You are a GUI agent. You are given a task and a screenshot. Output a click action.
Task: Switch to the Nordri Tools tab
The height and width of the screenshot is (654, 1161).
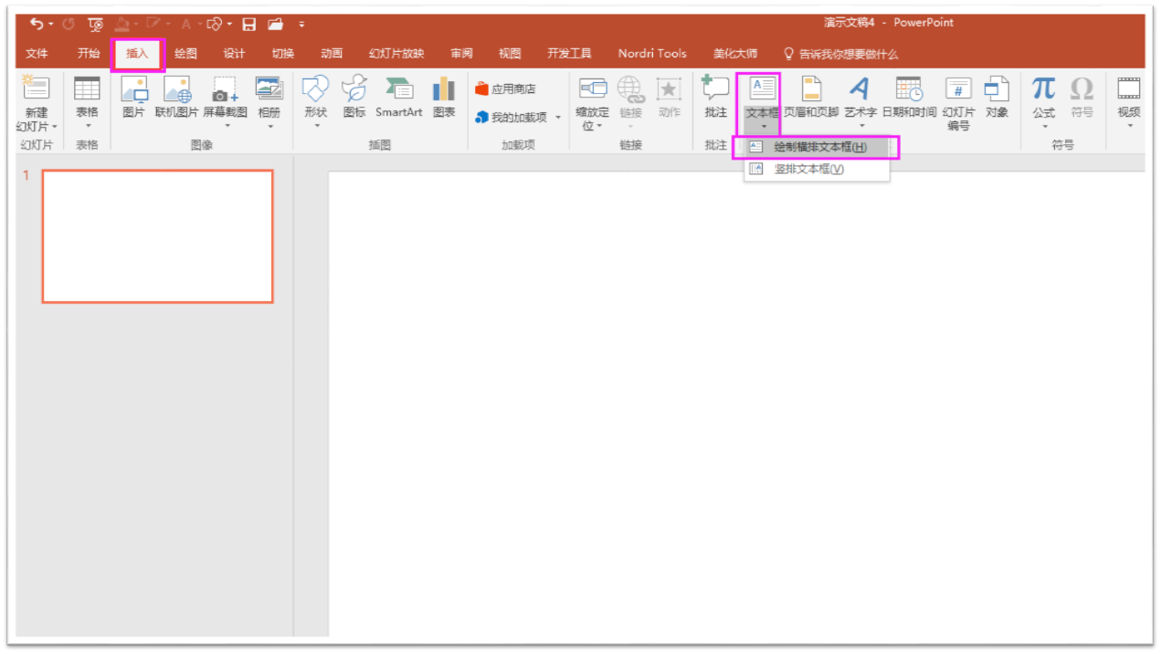pos(652,54)
